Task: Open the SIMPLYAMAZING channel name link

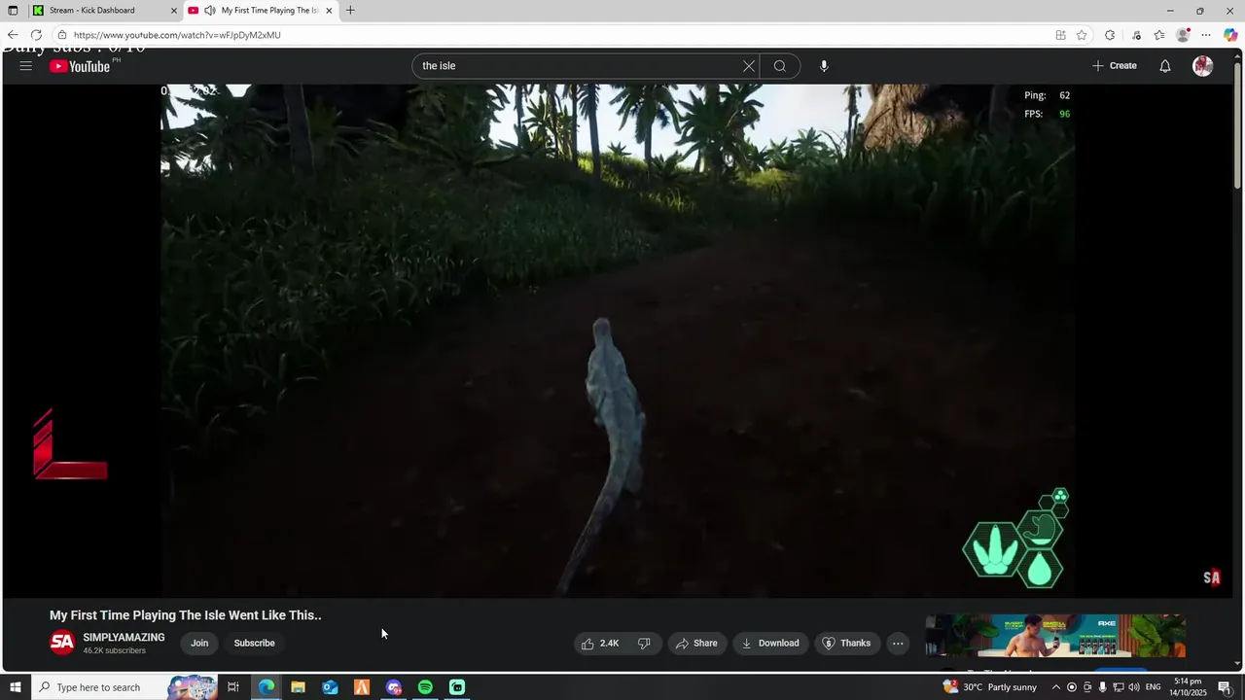Action: (124, 638)
